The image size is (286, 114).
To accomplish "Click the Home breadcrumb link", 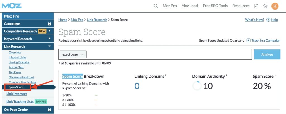I will pos(63,20).
